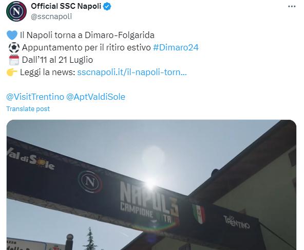Open the SSC Napoli profile avatar
304x250 pixels.
tap(16, 11)
